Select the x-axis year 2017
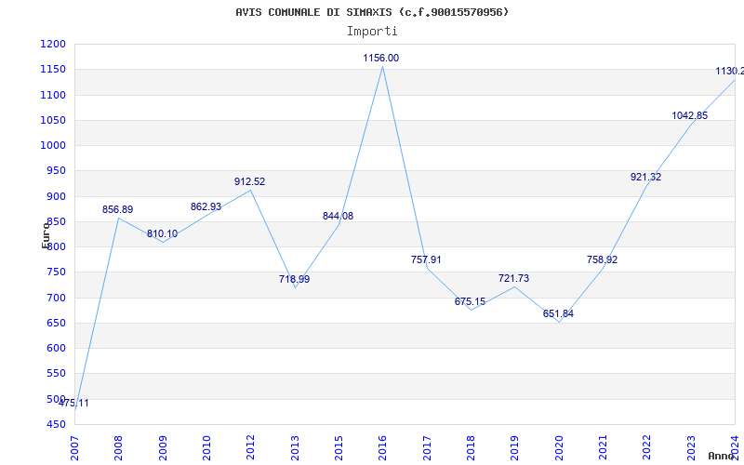The image size is (744, 465). (427, 448)
